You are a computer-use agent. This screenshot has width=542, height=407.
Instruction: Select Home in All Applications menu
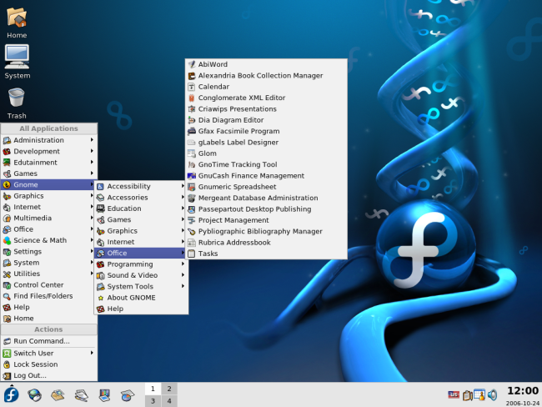(x=48, y=319)
